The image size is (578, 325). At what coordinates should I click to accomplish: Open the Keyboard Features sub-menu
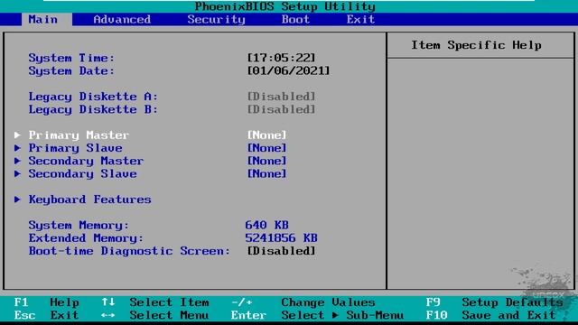[90, 200]
